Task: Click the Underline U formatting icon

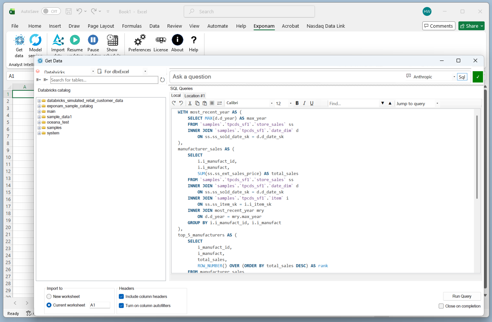Action: coord(312,103)
